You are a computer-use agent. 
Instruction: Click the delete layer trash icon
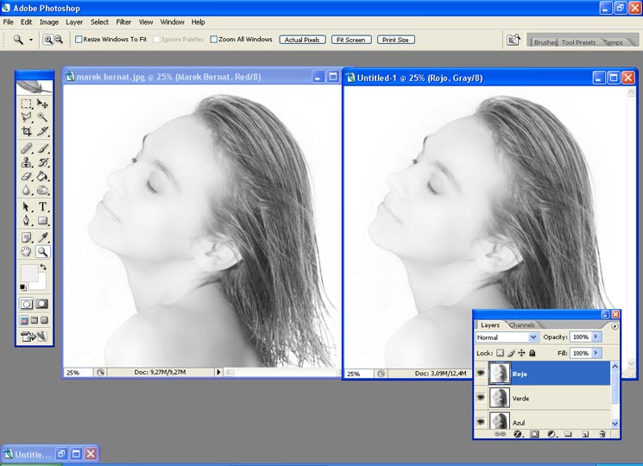click(x=602, y=434)
